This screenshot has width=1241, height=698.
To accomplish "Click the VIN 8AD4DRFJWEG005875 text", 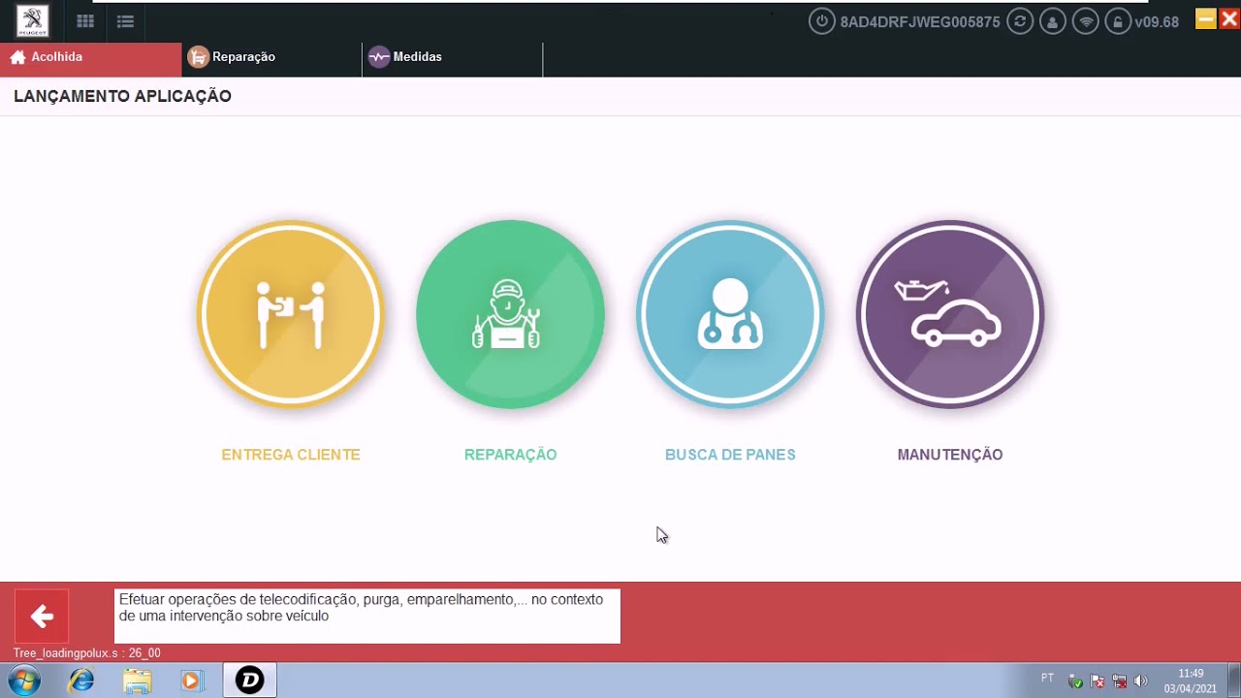I will (920, 22).
